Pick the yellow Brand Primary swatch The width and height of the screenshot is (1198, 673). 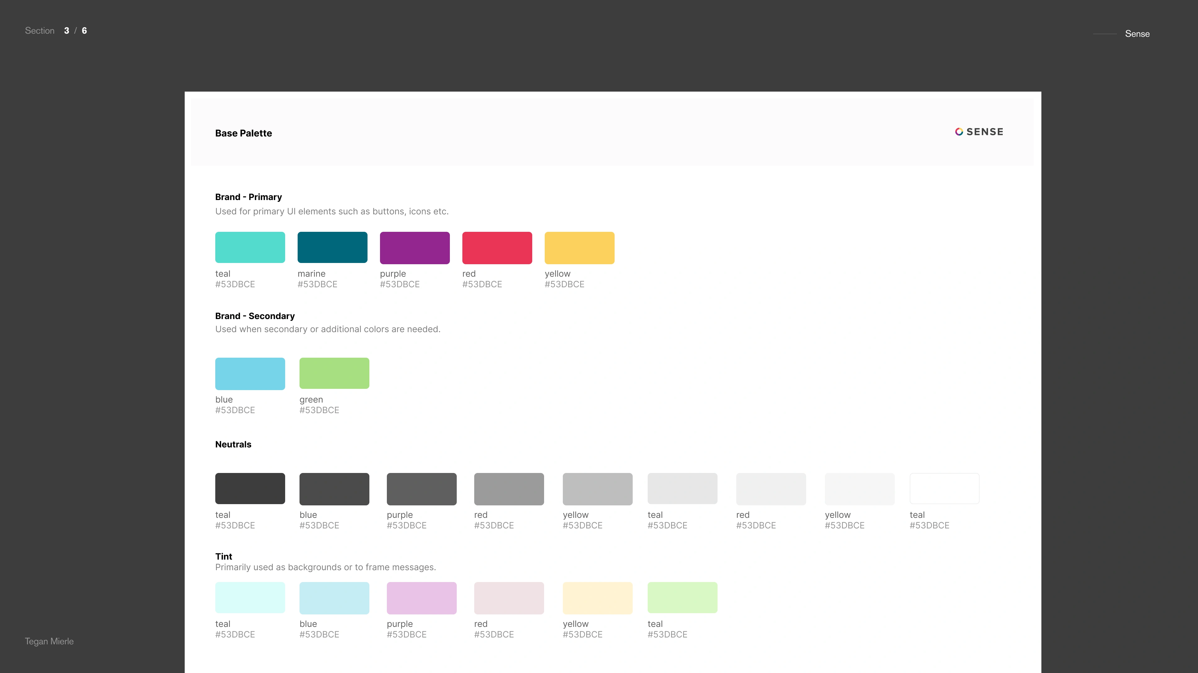pyautogui.click(x=579, y=248)
